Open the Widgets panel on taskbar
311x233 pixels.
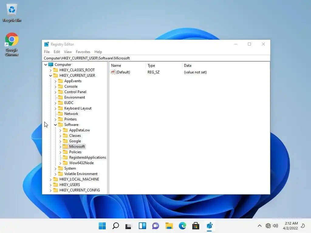click(142, 226)
